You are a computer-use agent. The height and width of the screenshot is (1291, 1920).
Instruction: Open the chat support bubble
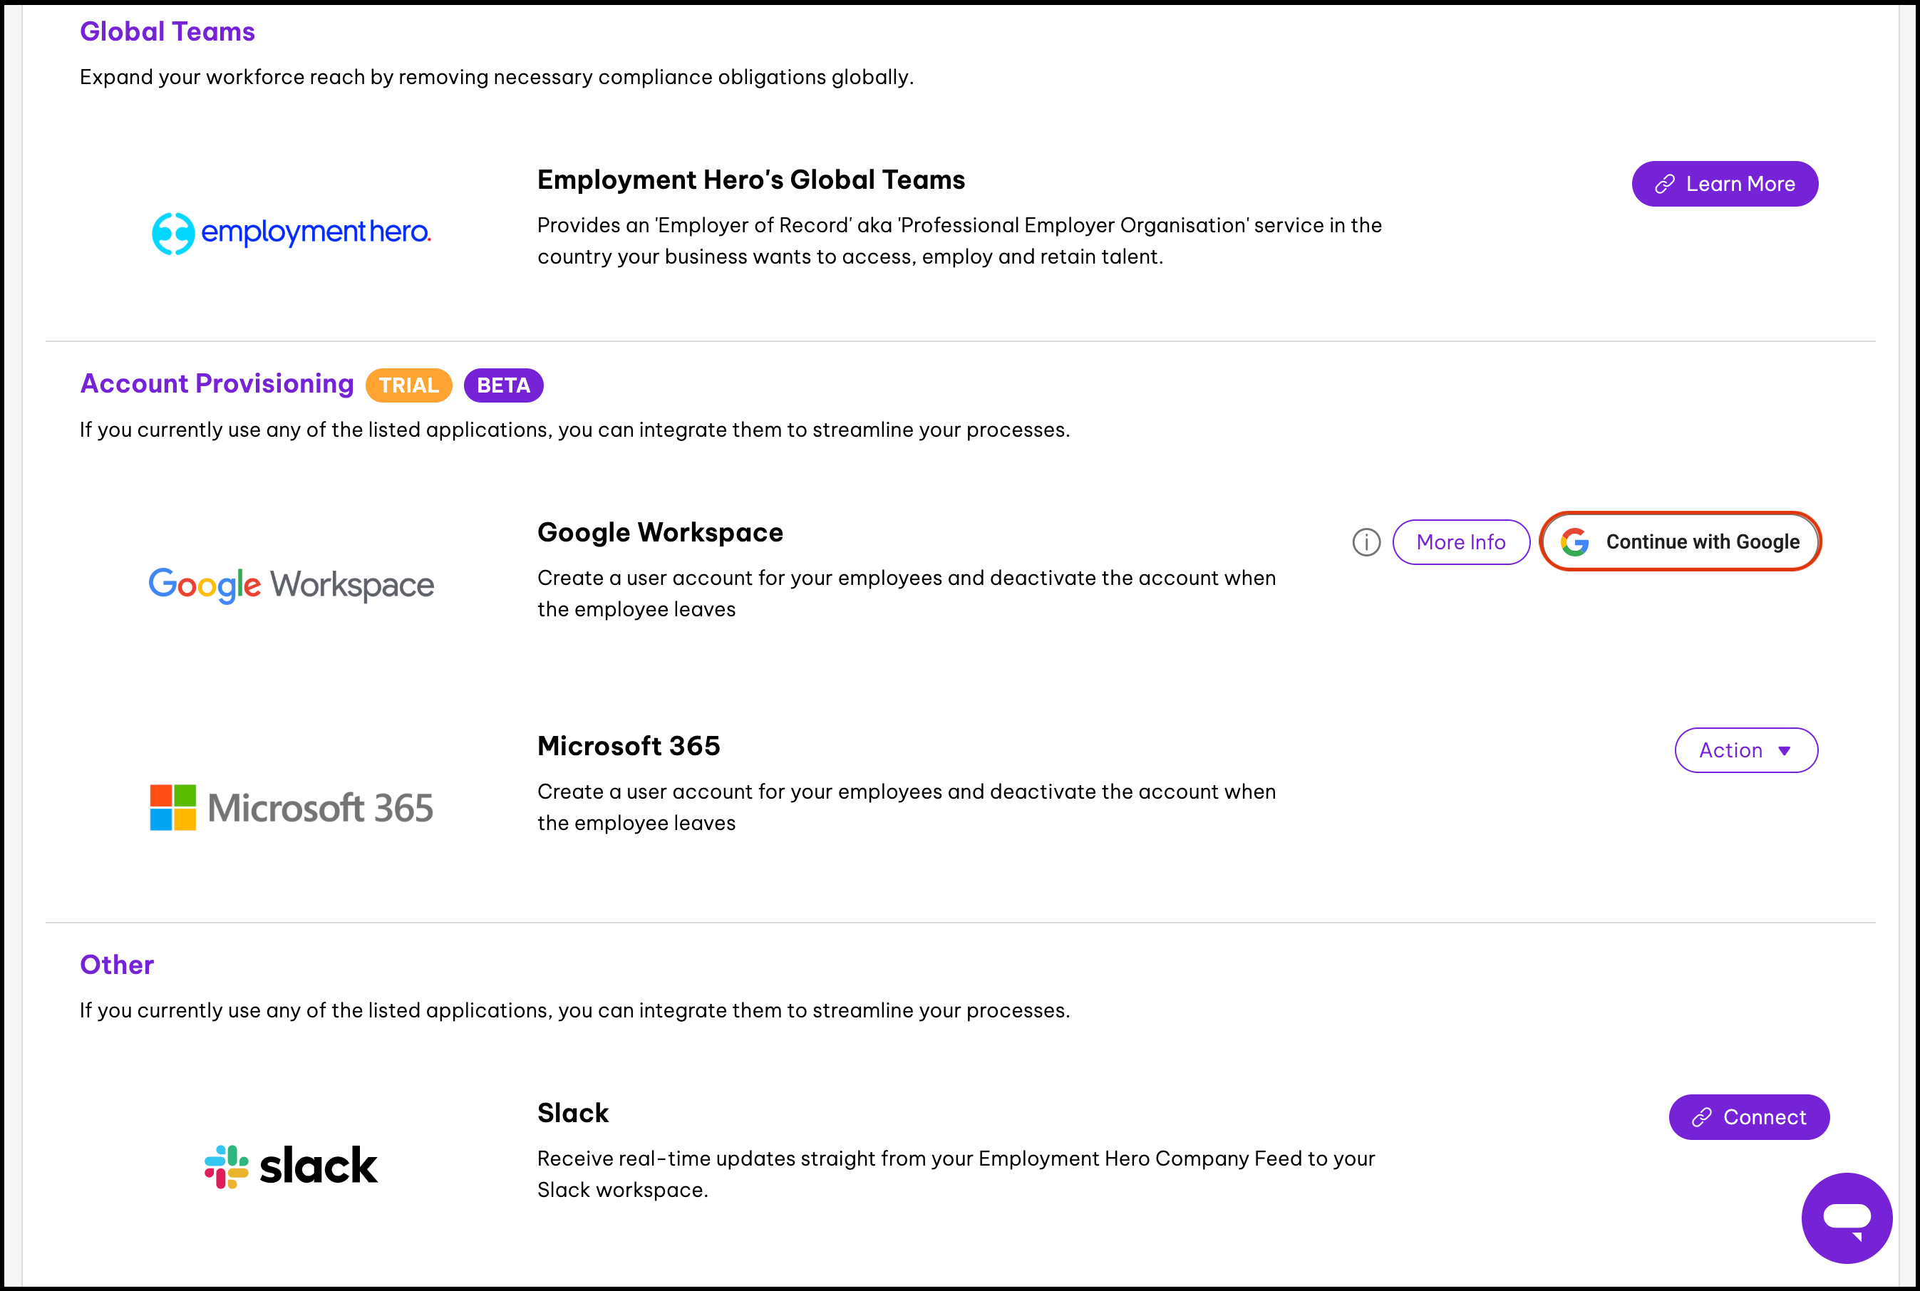(1846, 1217)
